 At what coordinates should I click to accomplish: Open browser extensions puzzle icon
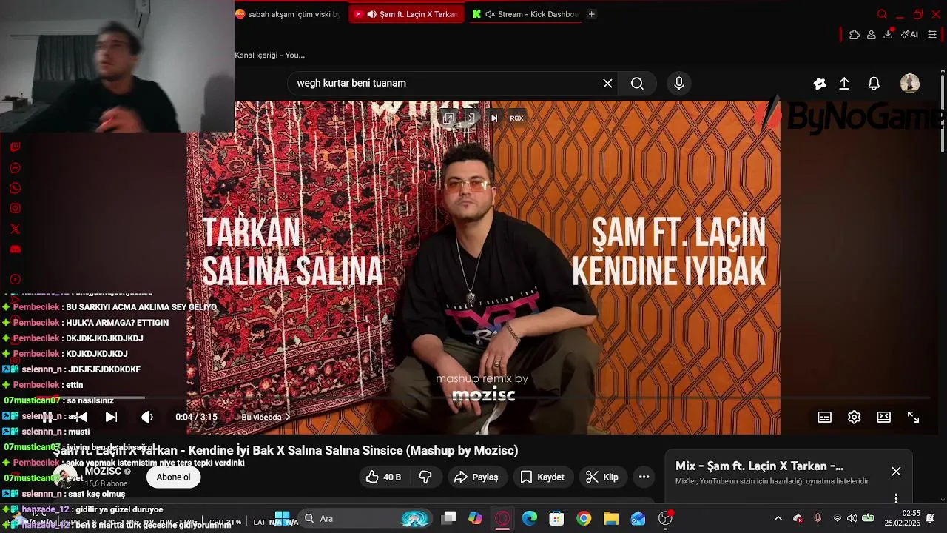tap(854, 35)
